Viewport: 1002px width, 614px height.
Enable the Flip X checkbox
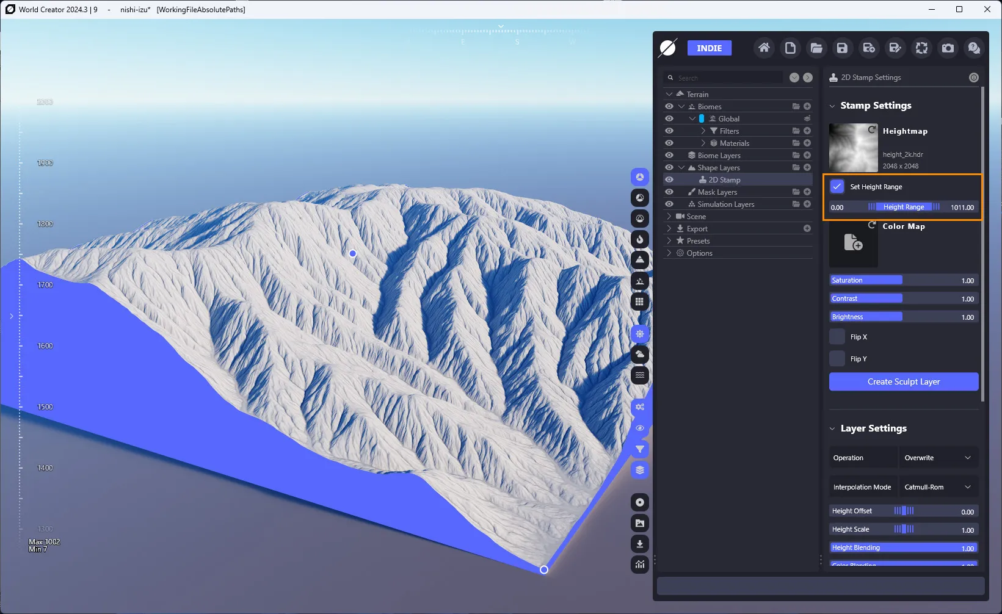pos(837,337)
